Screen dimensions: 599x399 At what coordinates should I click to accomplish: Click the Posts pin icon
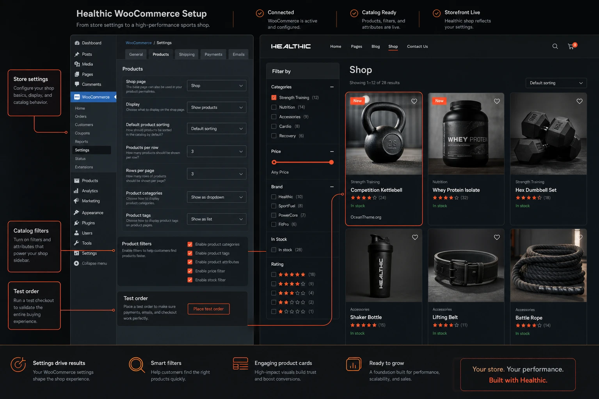click(x=77, y=54)
